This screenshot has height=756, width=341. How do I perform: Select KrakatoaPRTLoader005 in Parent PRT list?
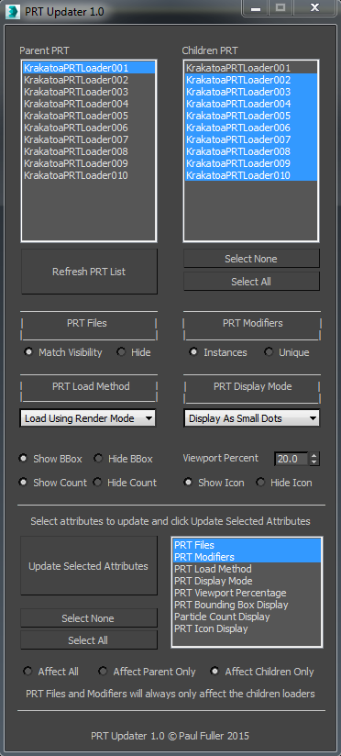(89, 116)
